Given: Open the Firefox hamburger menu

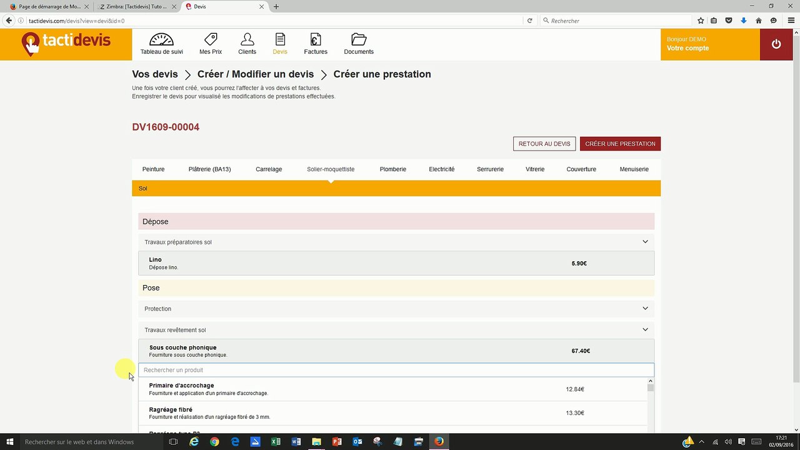Looking at the screenshot, I should (x=791, y=21).
